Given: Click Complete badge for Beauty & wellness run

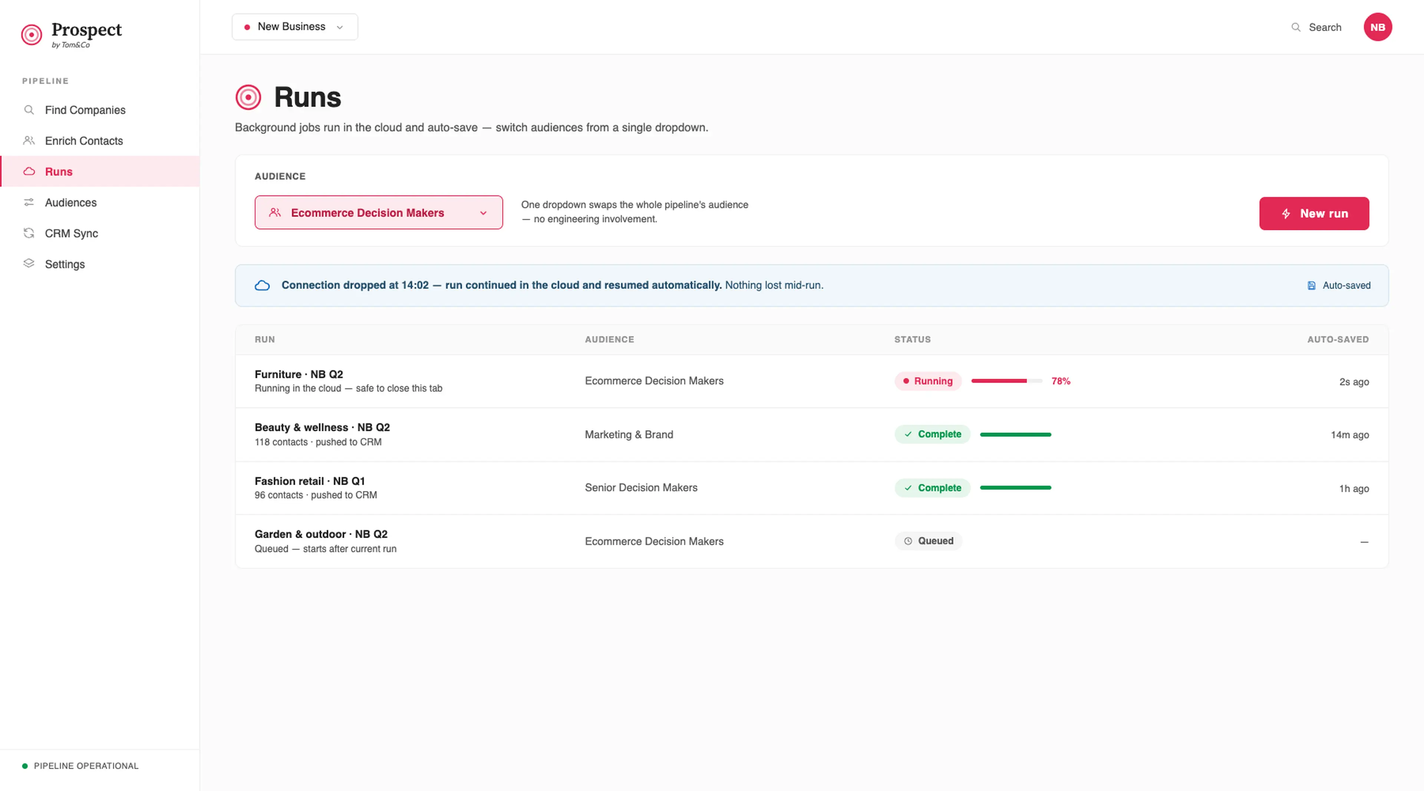Looking at the screenshot, I should tap(932, 435).
